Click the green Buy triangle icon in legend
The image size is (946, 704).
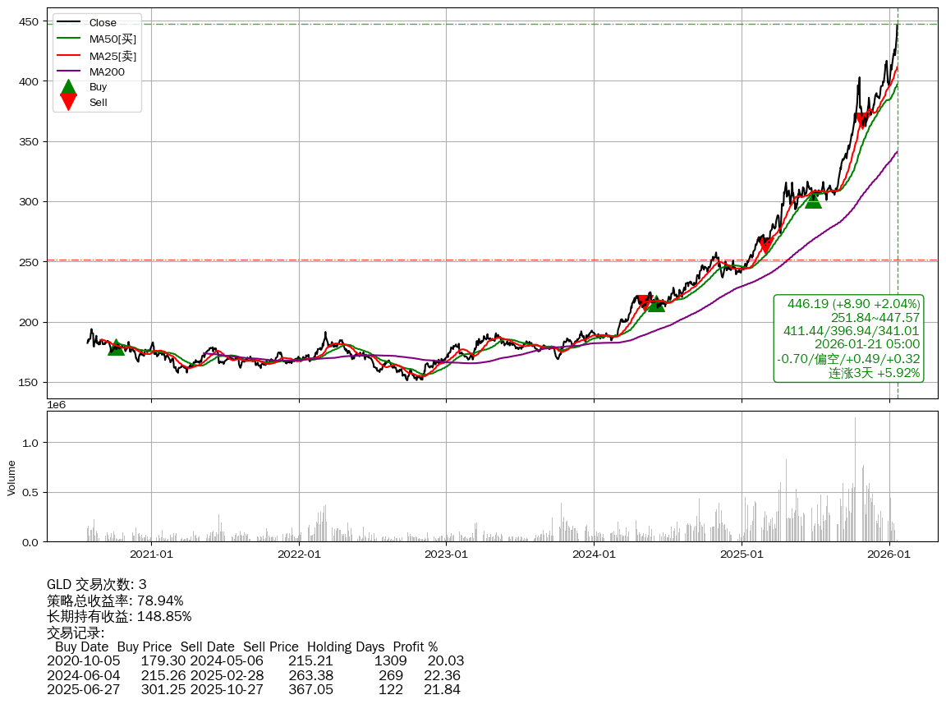click(x=69, y=87)
